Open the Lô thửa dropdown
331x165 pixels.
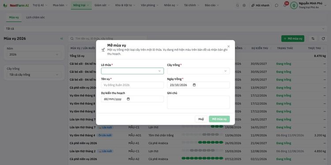click(132, 71)
